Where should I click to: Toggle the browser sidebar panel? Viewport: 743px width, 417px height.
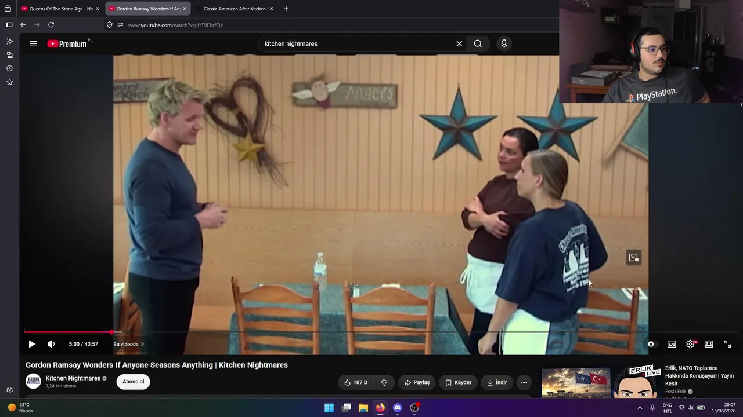[9, 25]
